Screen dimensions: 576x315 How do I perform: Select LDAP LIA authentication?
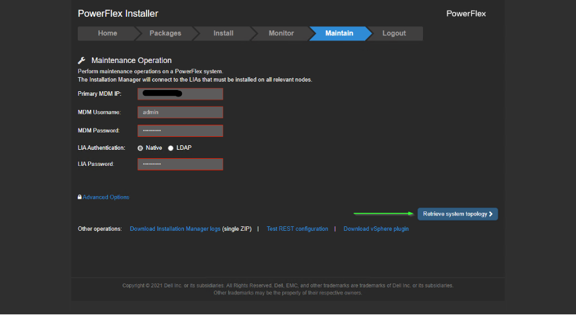[x=170, y=148]
